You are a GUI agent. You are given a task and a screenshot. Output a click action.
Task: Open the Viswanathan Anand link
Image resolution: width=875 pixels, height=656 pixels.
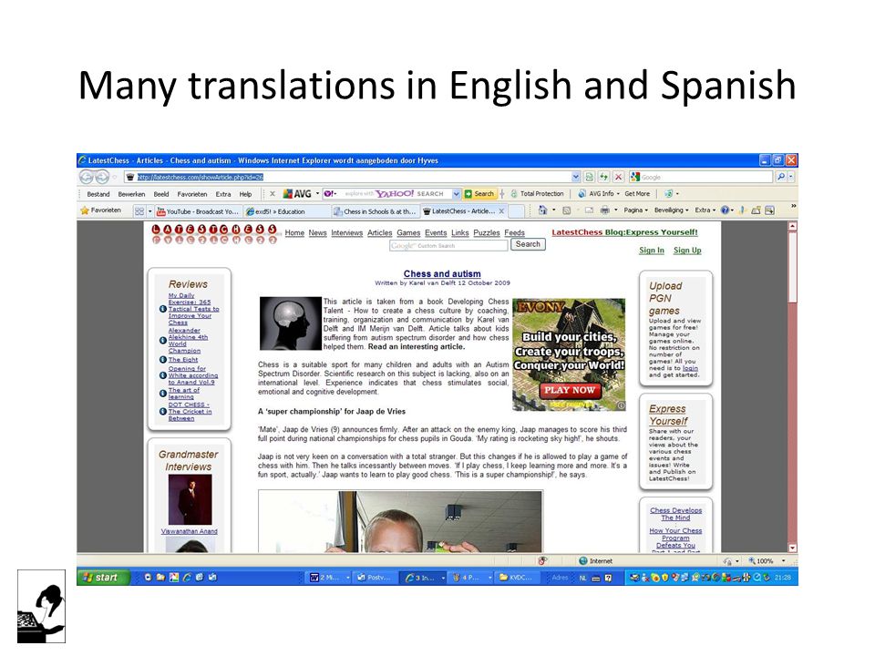190,531
